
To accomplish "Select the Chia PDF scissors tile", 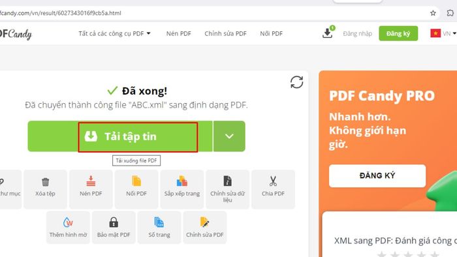I will (273, 189).
